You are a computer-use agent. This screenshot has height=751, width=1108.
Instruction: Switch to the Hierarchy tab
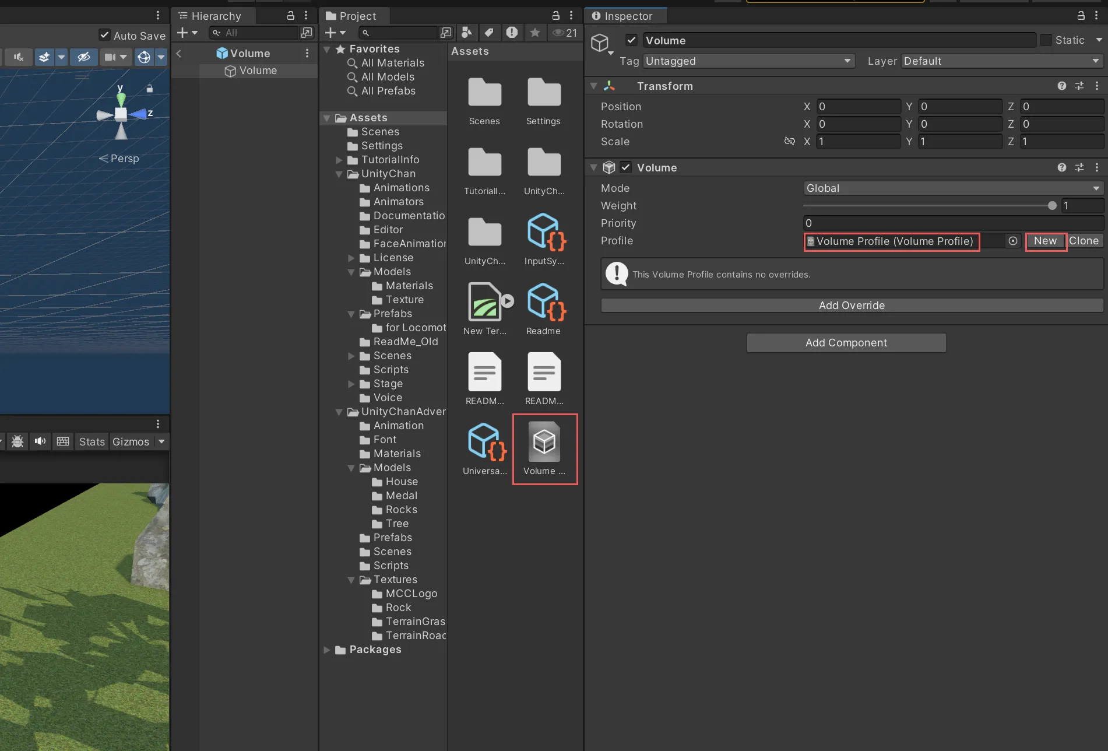(210, 16)
